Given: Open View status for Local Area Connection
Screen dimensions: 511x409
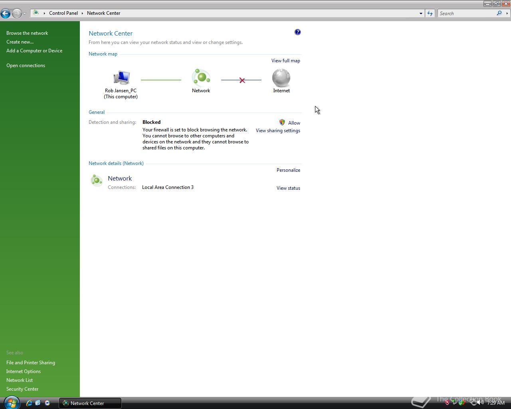Looking at the screenshot, I should coord(288,188).
